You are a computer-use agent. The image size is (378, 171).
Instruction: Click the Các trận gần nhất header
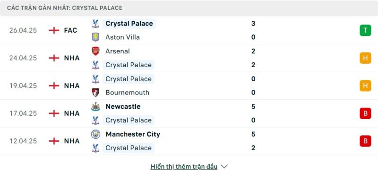click(65, 8)
